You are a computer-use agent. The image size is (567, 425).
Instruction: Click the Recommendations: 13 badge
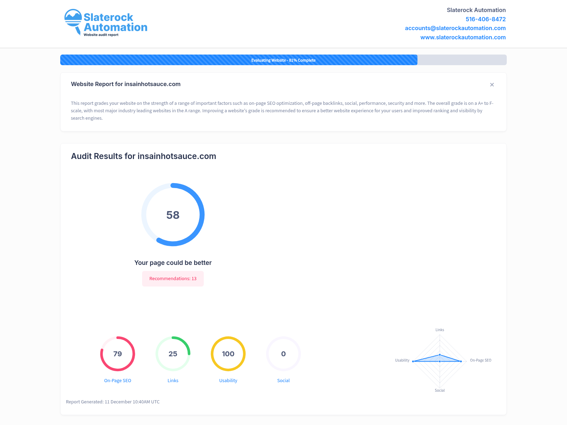click(x=173, y=279)
